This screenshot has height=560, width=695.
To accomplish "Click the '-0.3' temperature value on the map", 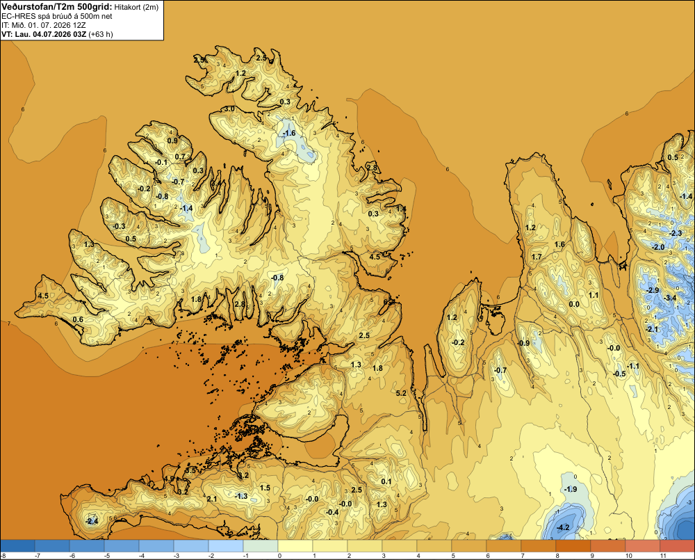I will click(x=119, y=226).
